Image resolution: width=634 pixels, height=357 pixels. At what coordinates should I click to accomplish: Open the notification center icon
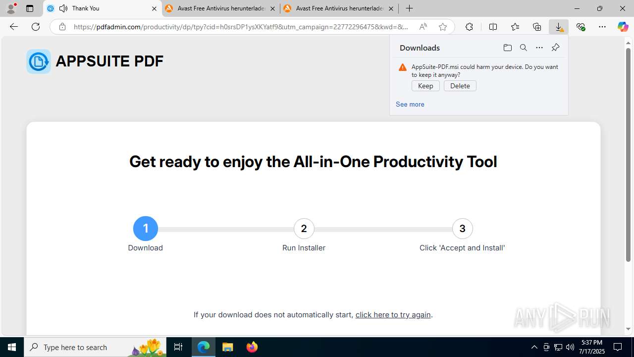click(x=618, y=347)
